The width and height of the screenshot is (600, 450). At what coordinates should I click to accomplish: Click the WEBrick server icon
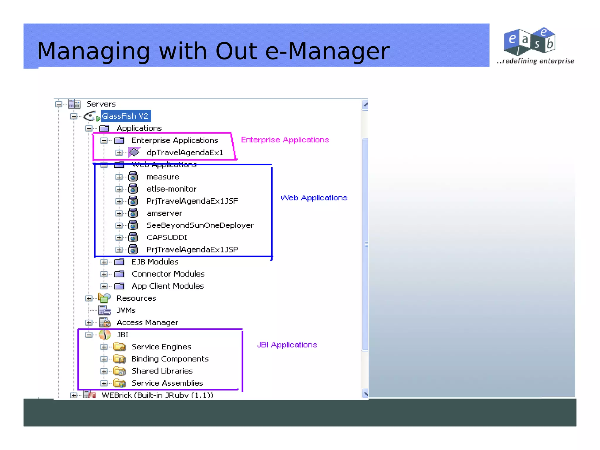89,395
